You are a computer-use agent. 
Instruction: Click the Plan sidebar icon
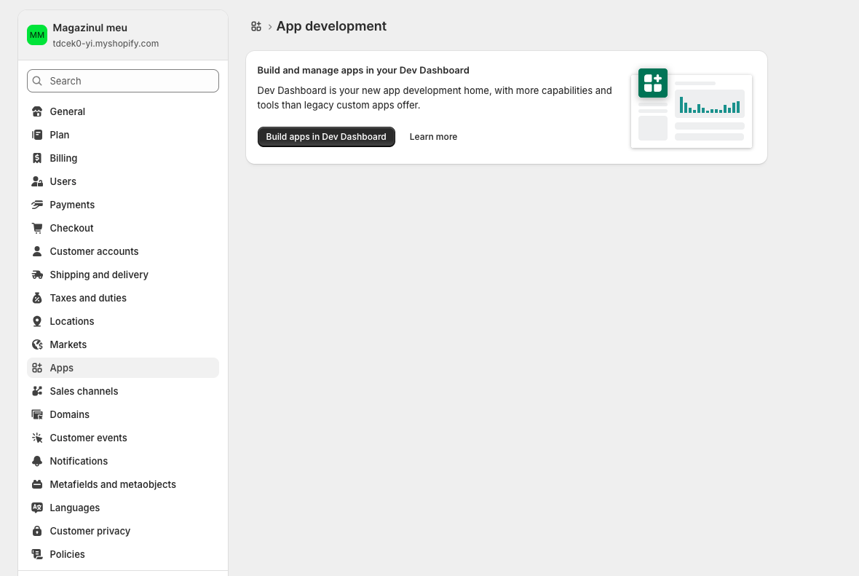click(37, 135)
